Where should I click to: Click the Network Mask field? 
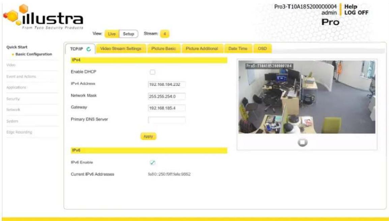(167, 96)
